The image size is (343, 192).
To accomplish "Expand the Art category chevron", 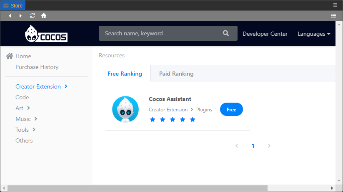I will tap(29, 108).
